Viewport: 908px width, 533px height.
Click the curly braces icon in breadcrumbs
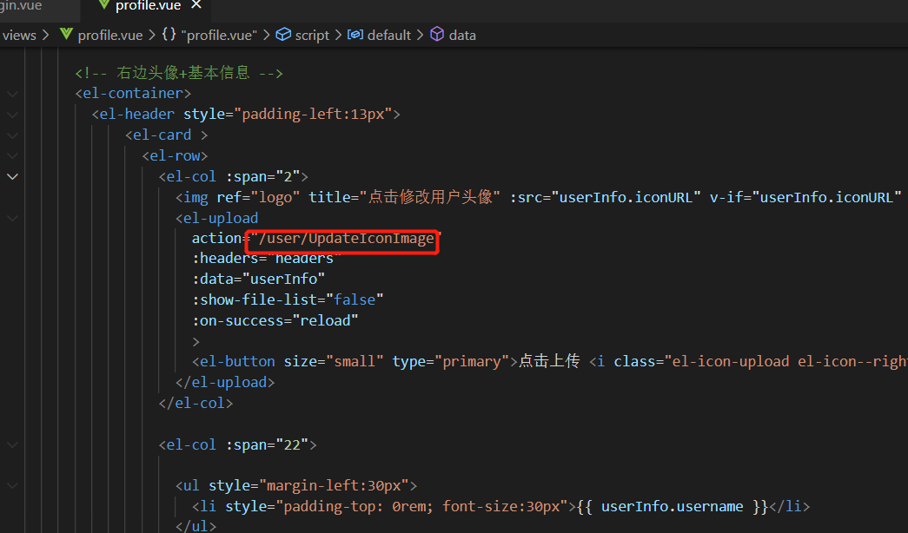click(x=169, y=35)
